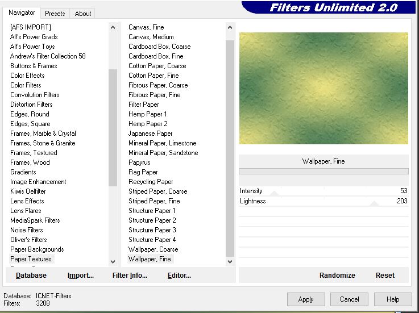The height and width of the screenshot is (313, 419).
Task: Click the filter list scroll-down arrow
Action: tap(230, 262)
